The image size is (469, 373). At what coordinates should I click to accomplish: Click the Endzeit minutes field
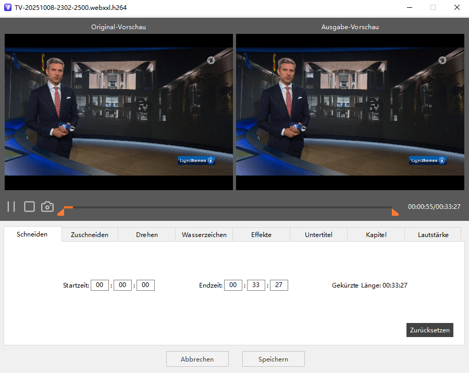(x=256, y=285)
